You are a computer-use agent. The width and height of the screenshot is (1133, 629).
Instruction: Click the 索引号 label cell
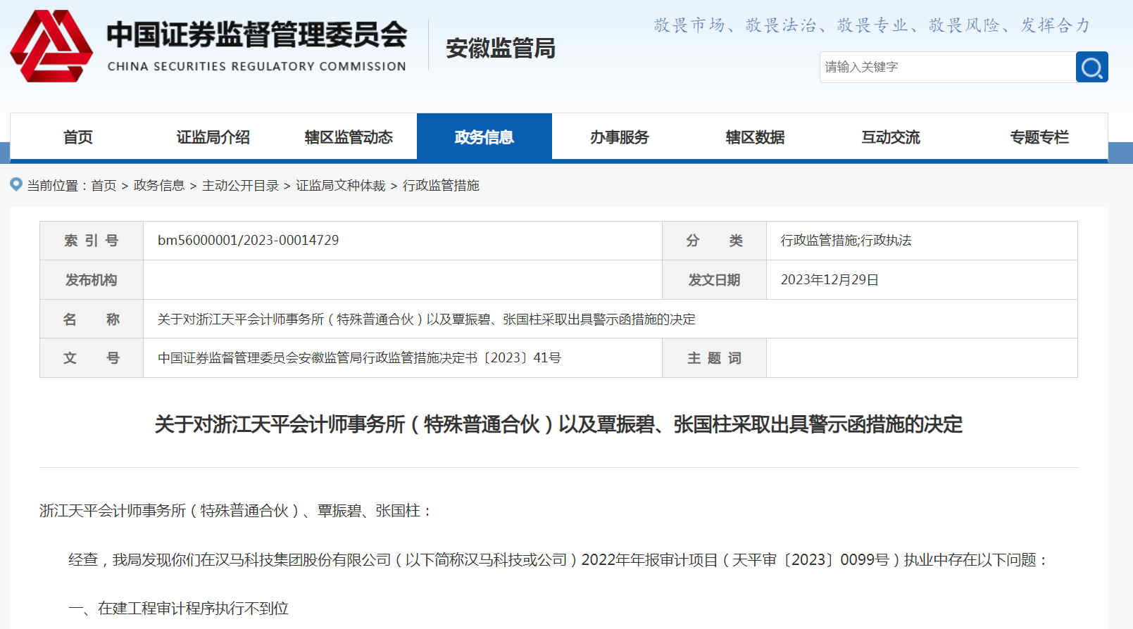point(92,241)
